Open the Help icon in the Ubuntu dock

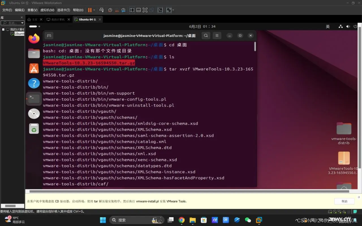pyautogui.click(x=34, y=83)
